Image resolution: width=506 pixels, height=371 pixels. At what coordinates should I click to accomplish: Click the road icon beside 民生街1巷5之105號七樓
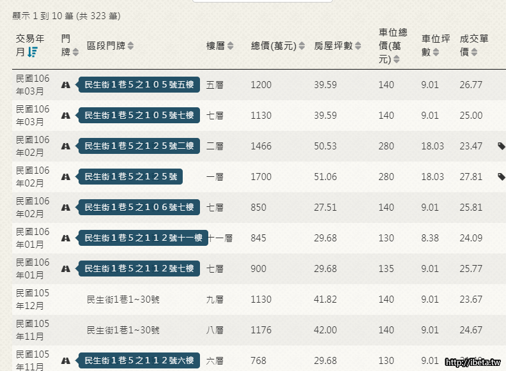pyautogui.click(x=65, y=116)
